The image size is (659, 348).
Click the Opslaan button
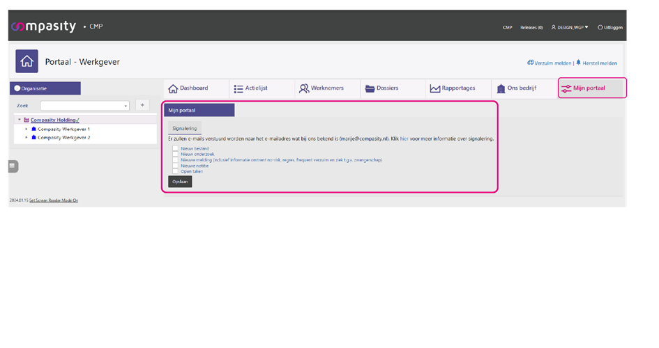tap(180, 182)
